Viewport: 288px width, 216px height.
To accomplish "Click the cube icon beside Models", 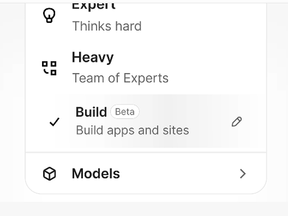I will pyautogui.click(x=49, y=173).
